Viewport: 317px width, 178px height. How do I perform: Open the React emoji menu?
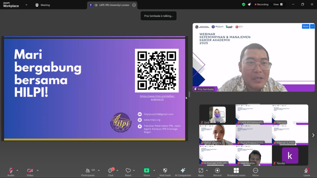128,172
